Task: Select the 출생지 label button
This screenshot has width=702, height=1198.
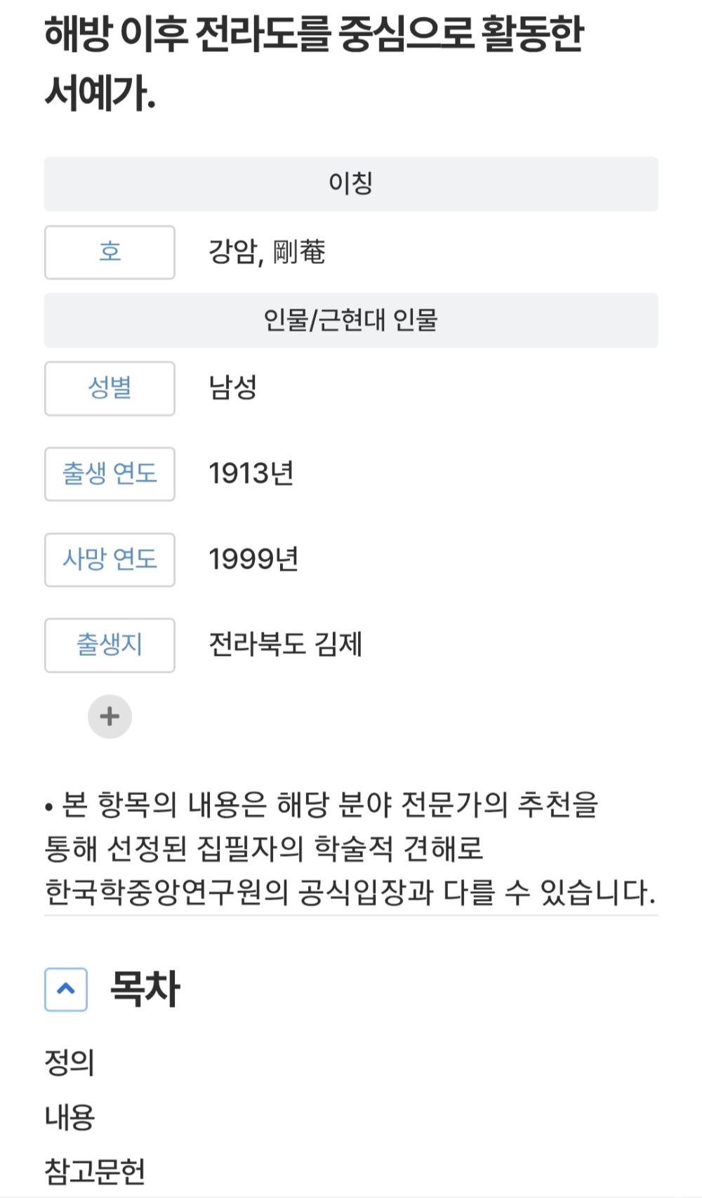Action: 110,645
